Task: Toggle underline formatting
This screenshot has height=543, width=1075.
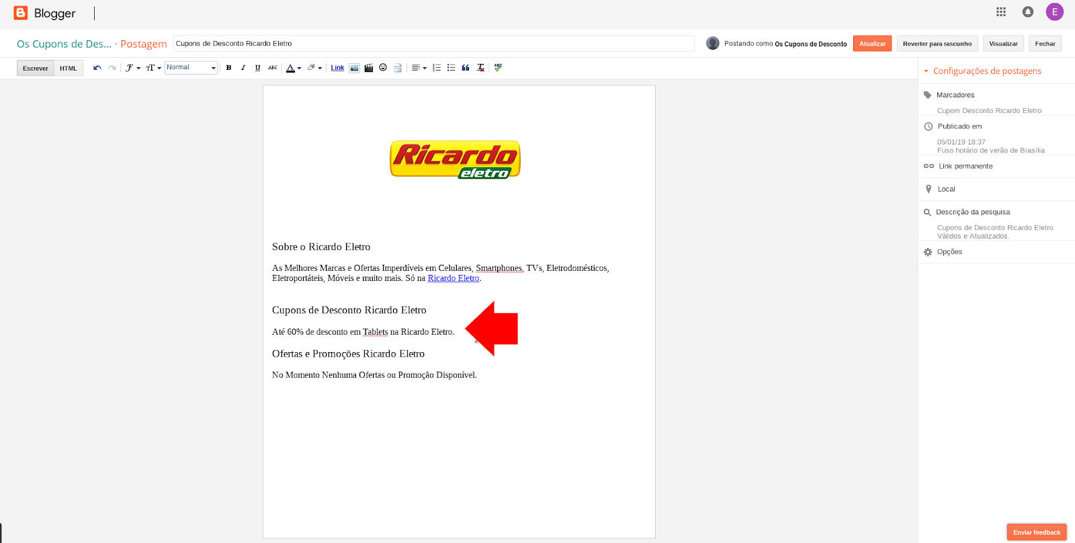Action: pyautogui.click(x=257, y=68)
